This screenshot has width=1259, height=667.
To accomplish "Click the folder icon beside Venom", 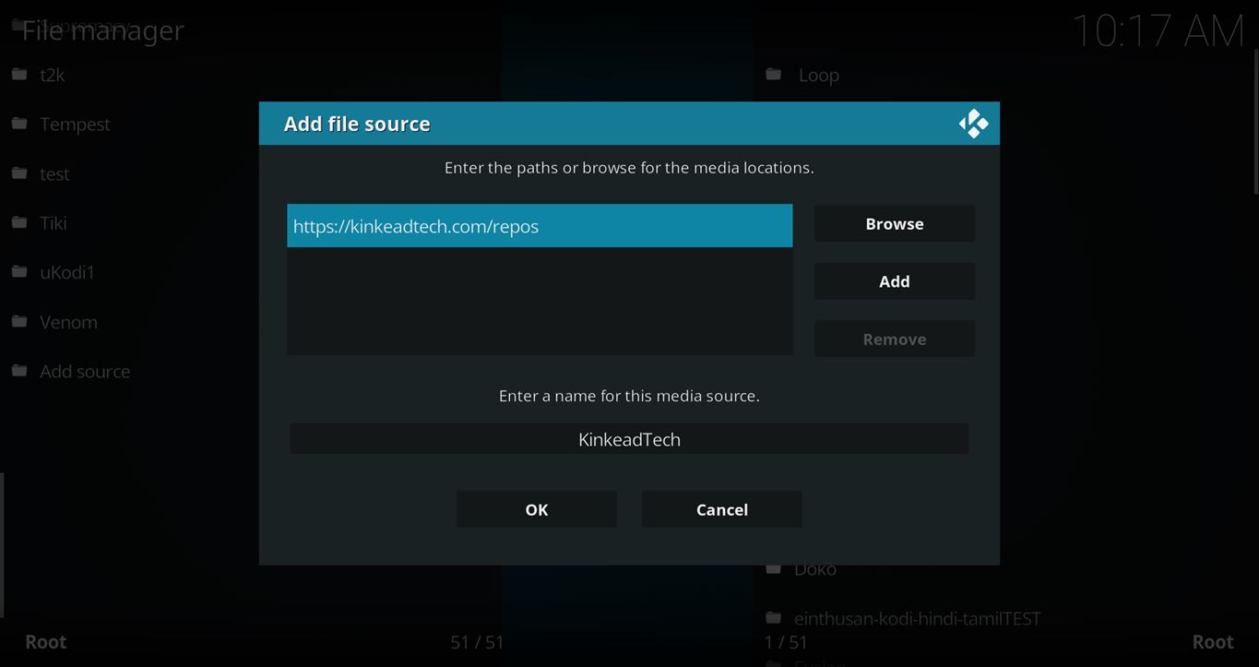I will point(19,321).
